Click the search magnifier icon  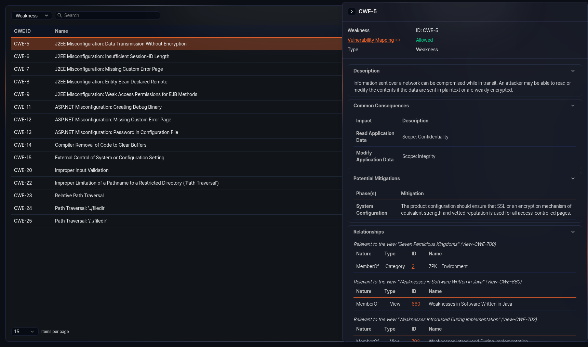(x=59, y=15)
